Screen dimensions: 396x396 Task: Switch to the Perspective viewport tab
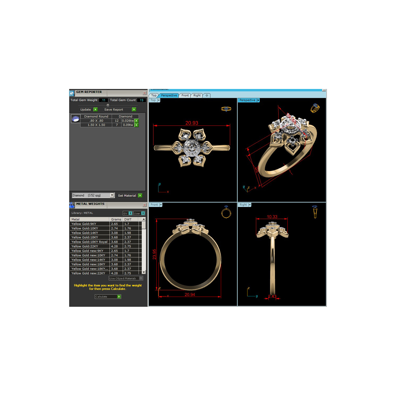click(169, 95)
